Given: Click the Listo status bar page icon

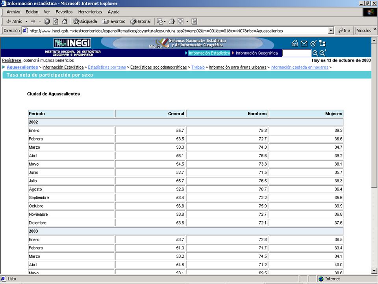Looking at the screenshot, I should coord(4,279).
